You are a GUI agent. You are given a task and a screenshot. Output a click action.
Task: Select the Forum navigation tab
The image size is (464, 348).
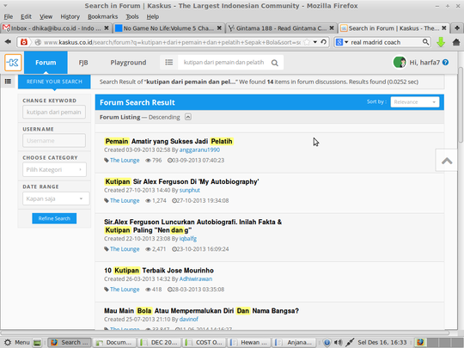(x=46, y=63)
